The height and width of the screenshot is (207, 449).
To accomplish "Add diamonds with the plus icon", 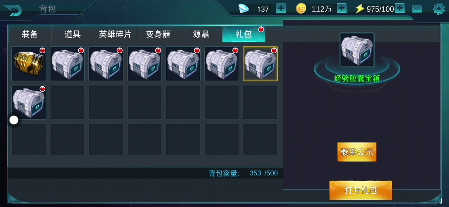I will (281, 8).
